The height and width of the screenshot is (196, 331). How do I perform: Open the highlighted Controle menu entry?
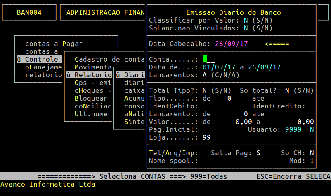39,59
